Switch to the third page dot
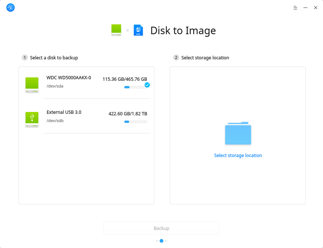Screen dimensions: 323x248 [x=166, y=241]
